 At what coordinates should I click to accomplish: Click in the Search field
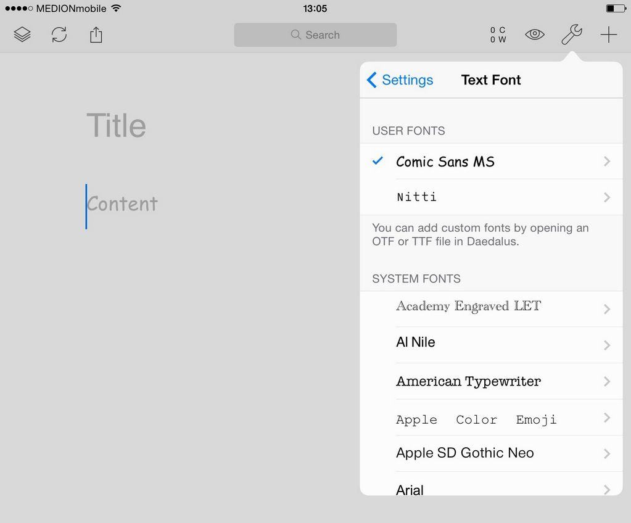315,35
